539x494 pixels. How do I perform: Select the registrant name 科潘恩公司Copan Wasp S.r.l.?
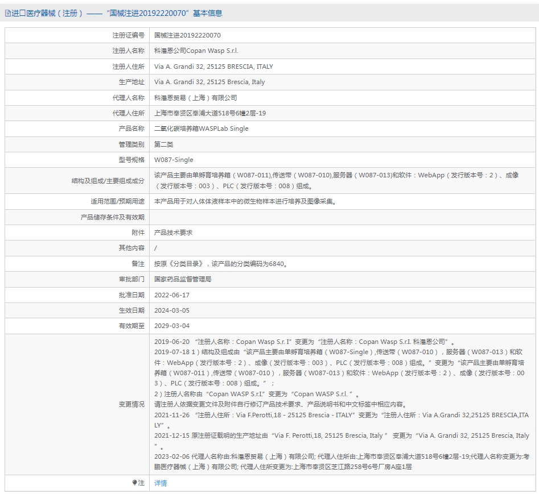pyautogui.click(x=196, y=51)
